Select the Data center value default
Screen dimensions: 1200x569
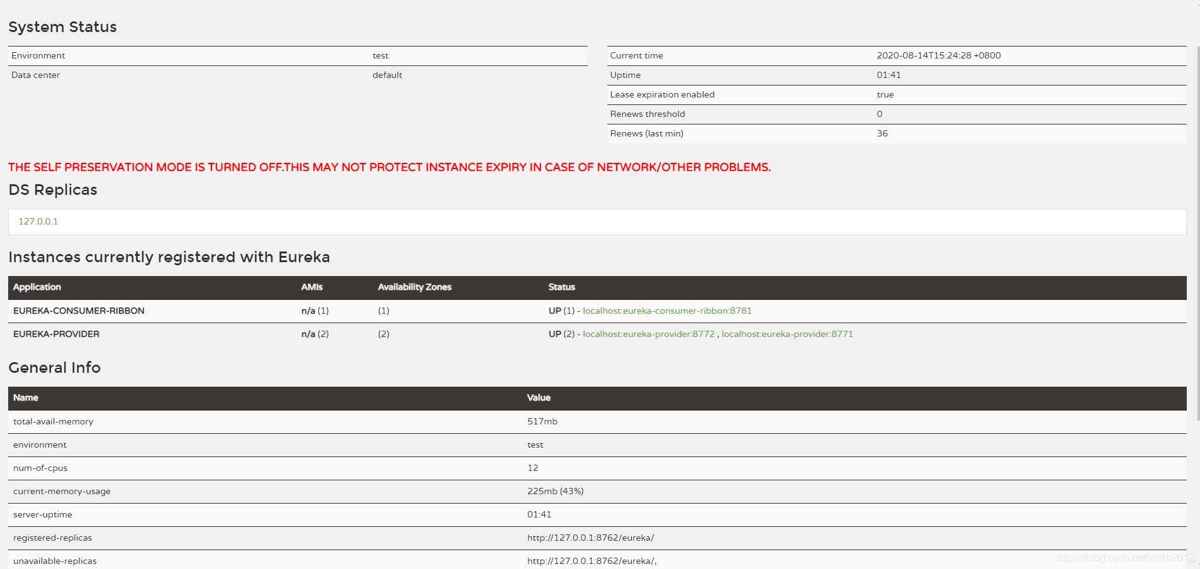(x=387, y=75)
